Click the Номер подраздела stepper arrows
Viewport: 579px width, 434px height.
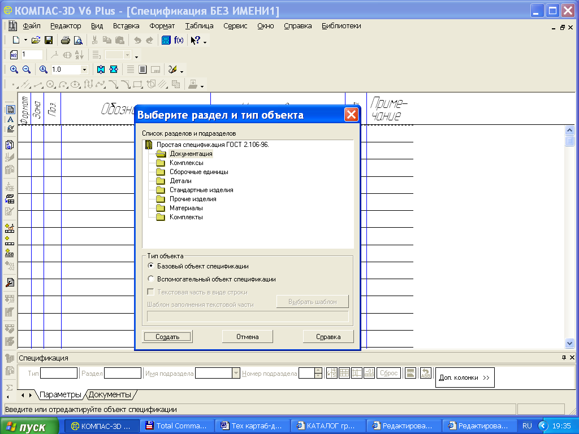[318, 373]
